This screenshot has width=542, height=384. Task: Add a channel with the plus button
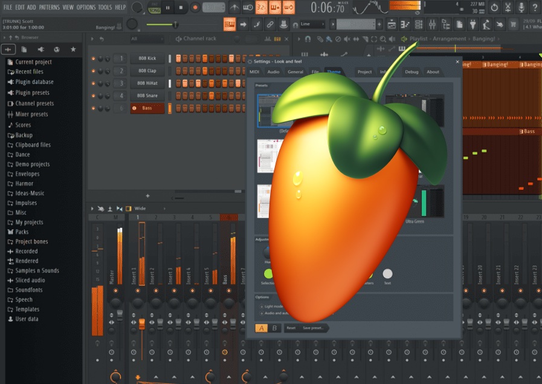[x=147, y=196]
